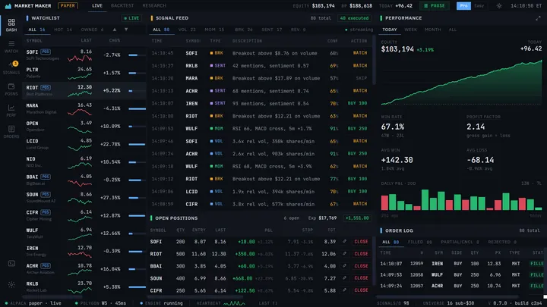This screenshot has width=547, height=307.
Task: Close the SOFI position
Action: click(x=361, y=241)
